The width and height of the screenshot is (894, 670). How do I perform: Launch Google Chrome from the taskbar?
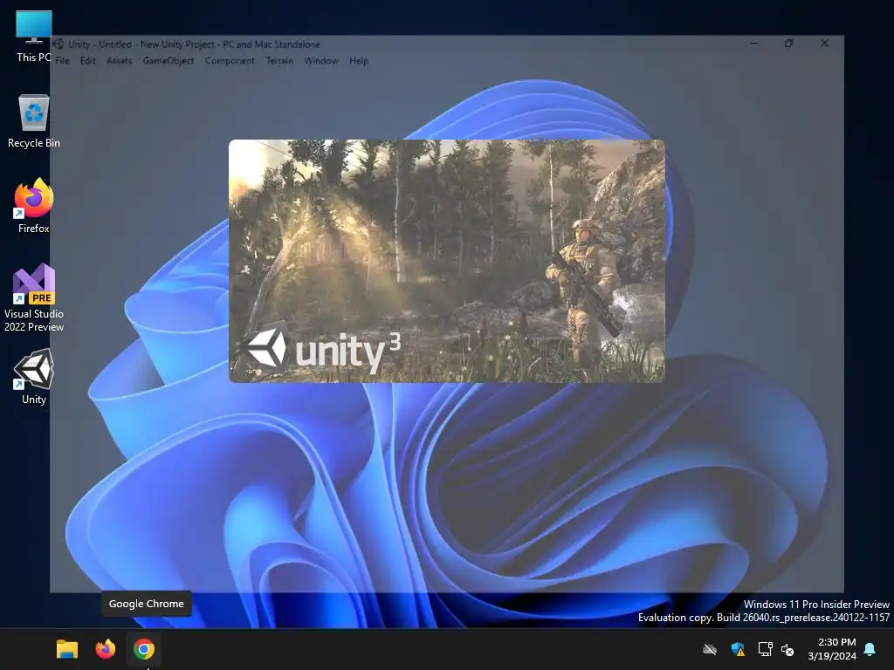click(x=144, y=649)
